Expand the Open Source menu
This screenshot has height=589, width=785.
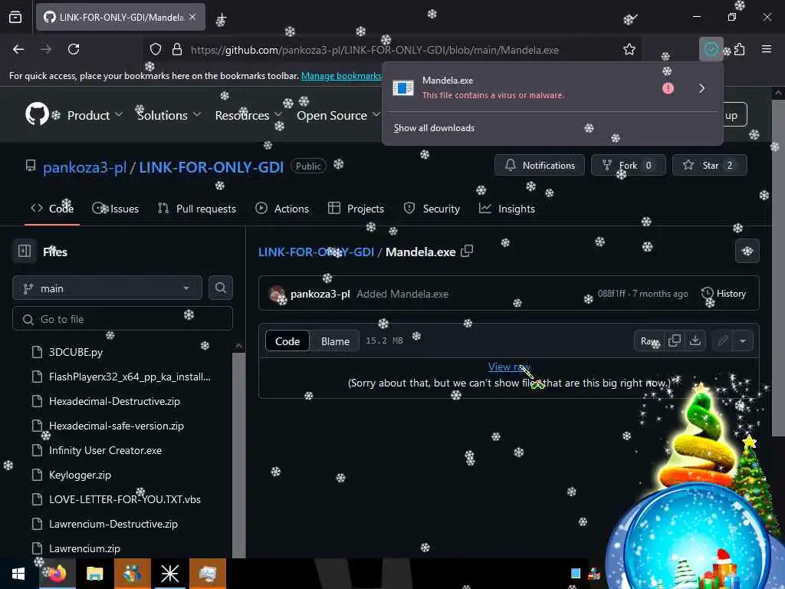tap(338, 115)
